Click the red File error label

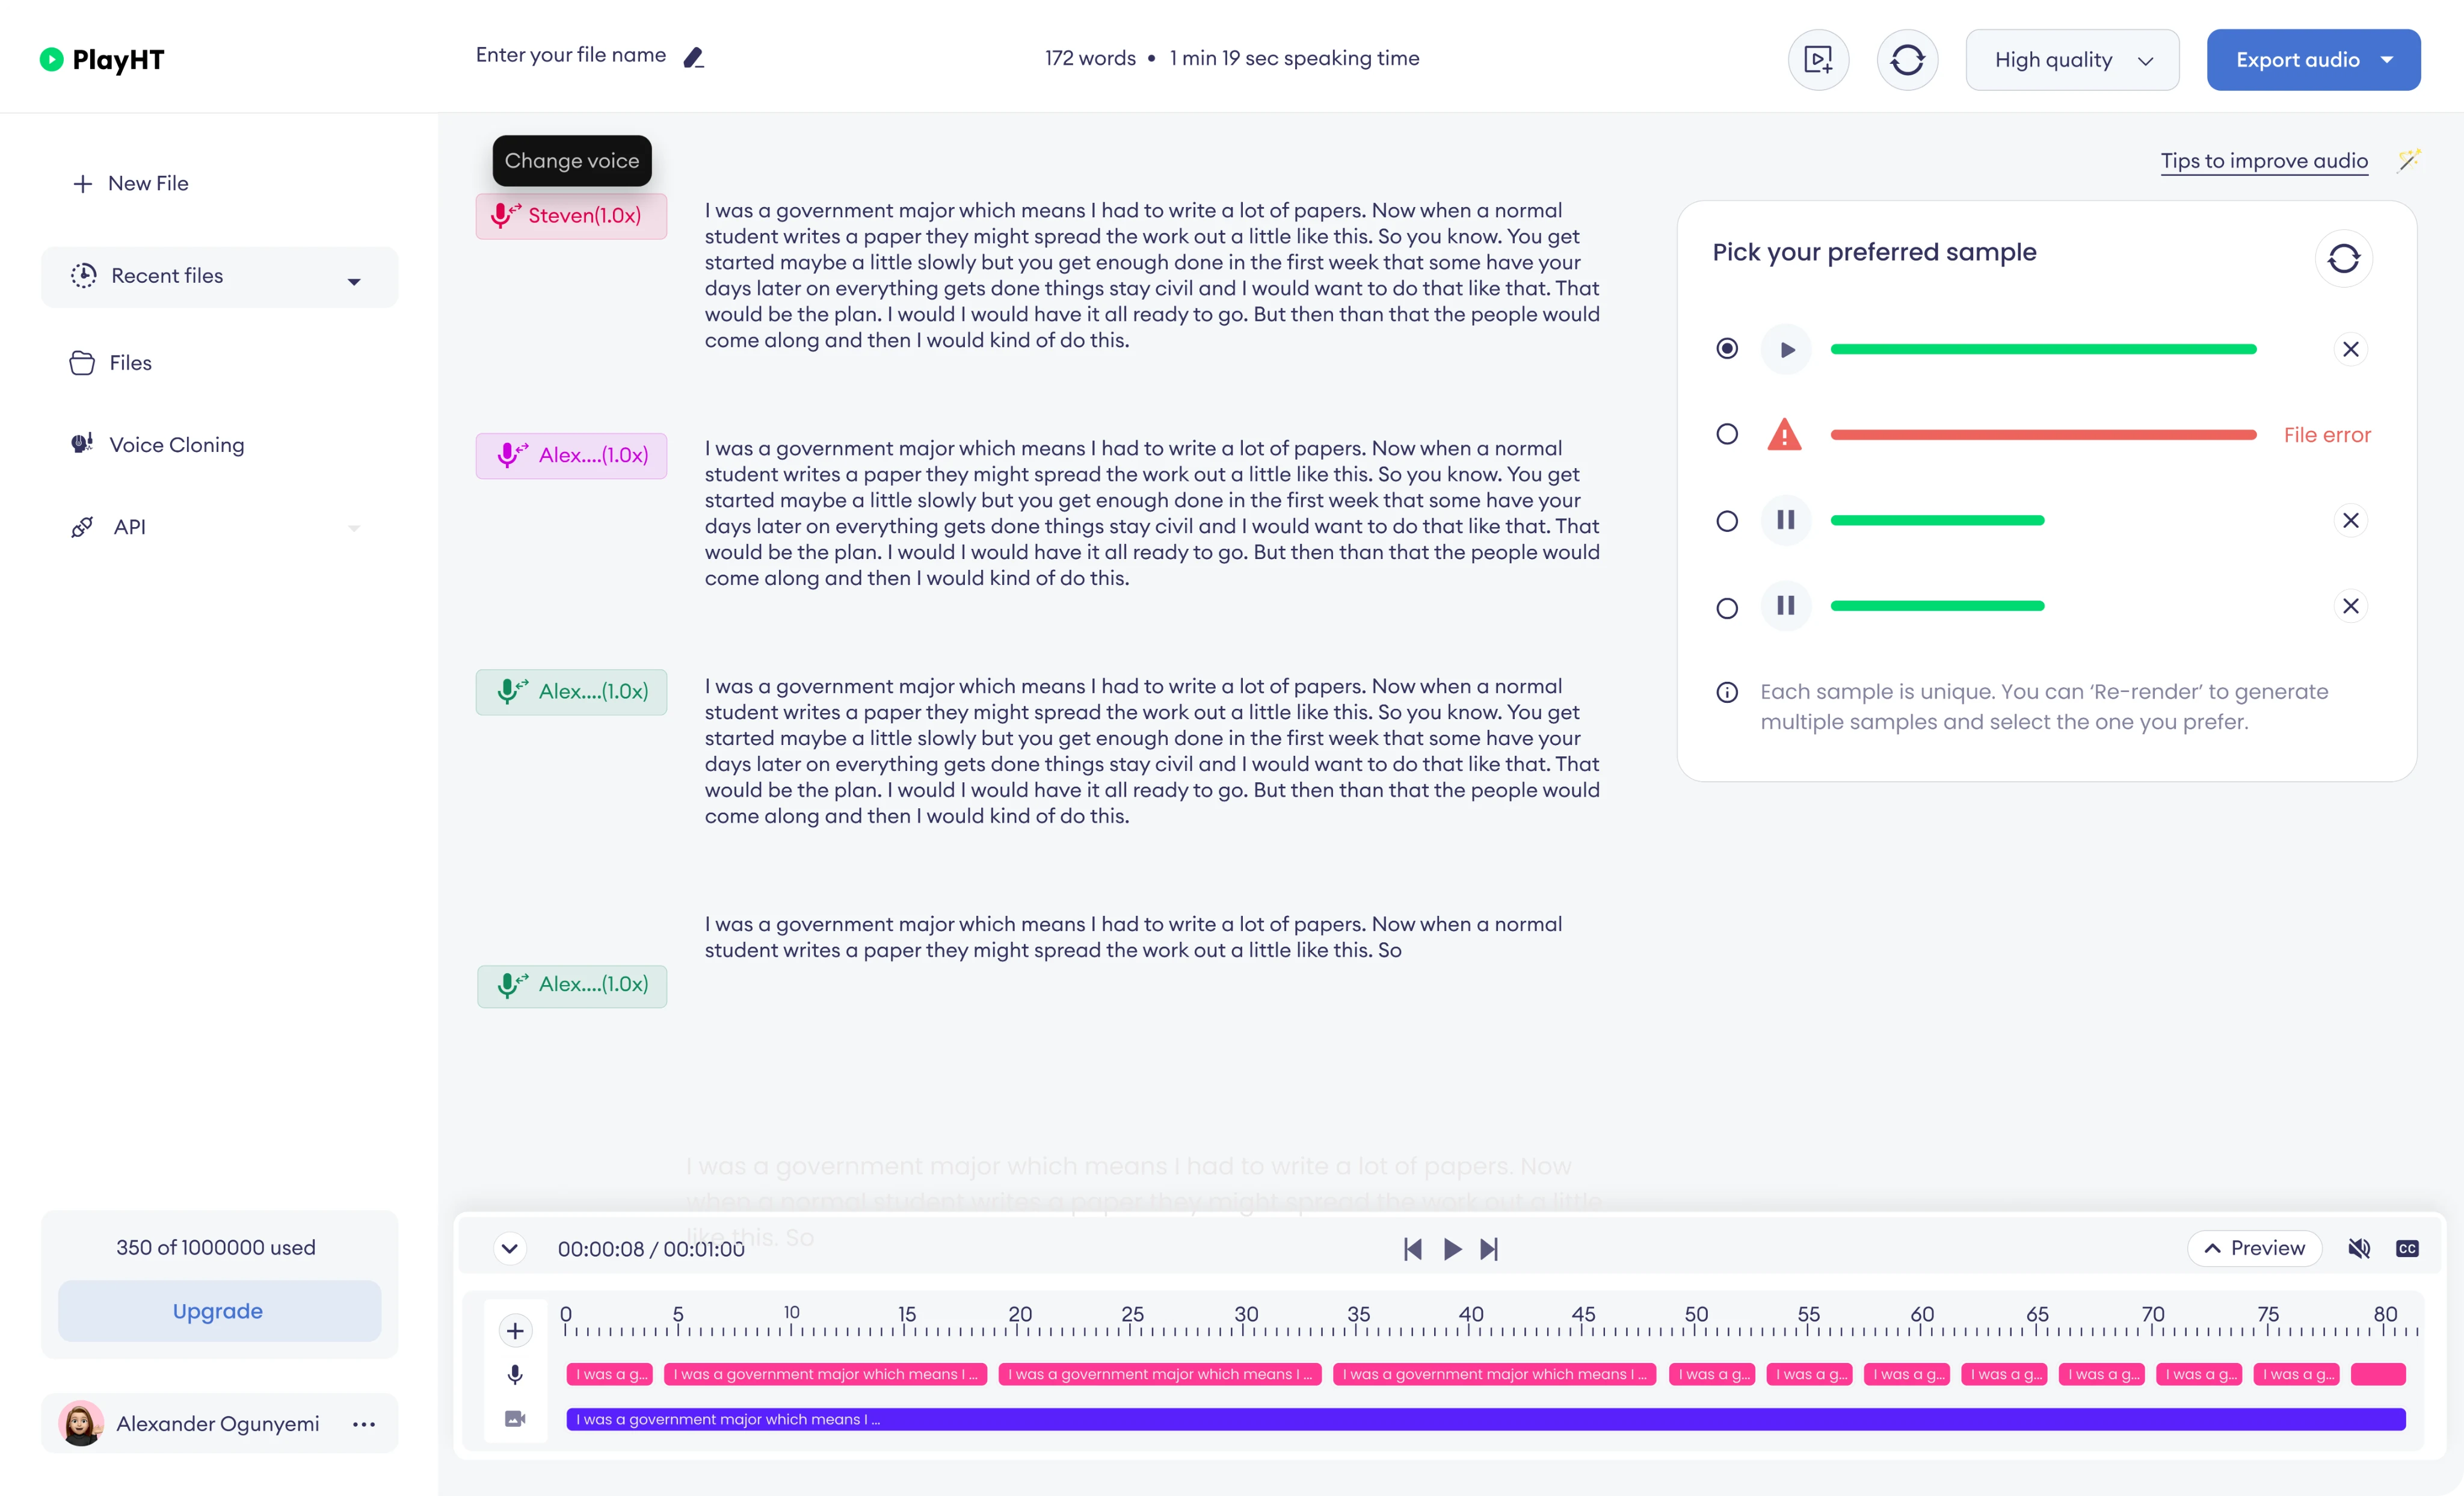point(2327,435)
